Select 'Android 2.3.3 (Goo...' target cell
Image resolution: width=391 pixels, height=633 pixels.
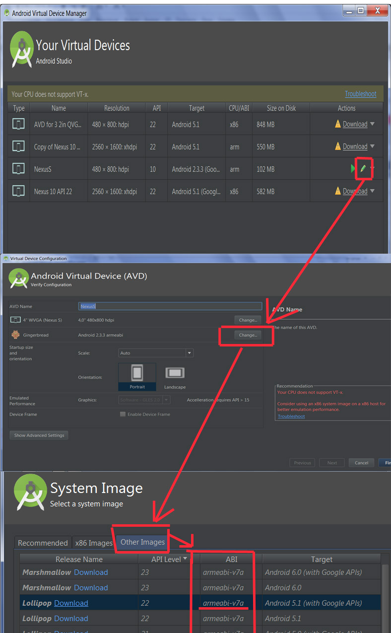(196, 169)
